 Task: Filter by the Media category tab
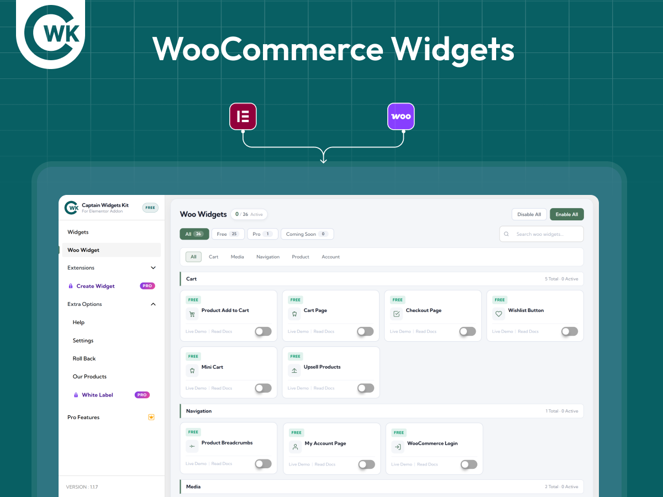click(238, 257)
